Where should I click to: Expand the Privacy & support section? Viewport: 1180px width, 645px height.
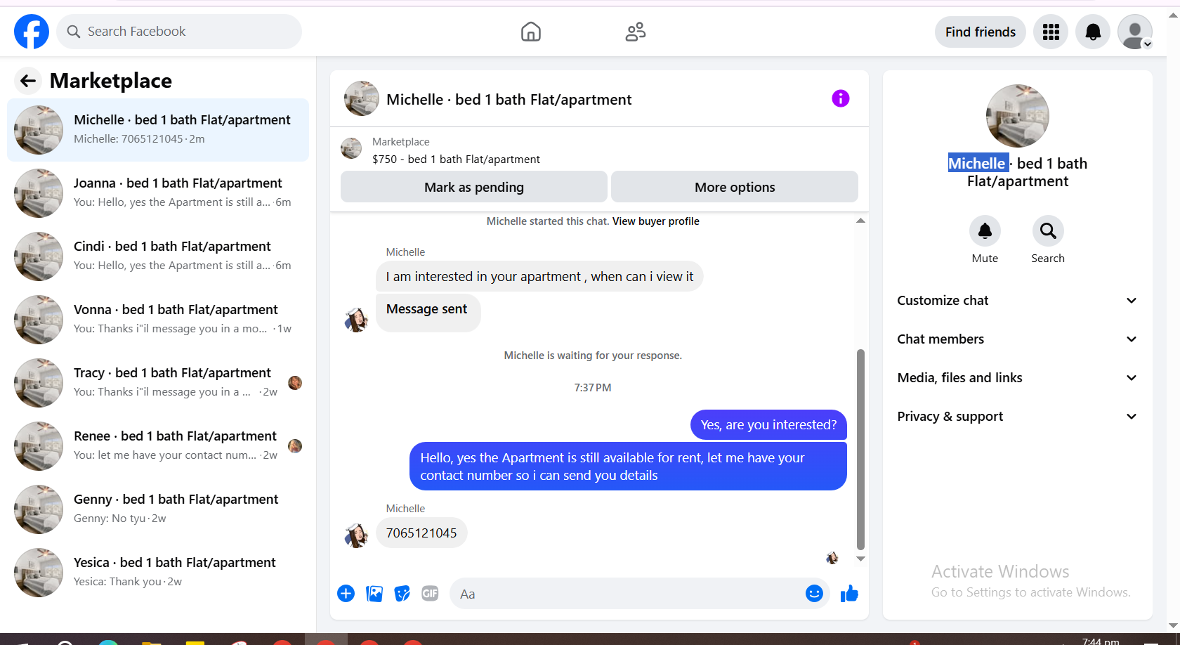point(1017,417)
